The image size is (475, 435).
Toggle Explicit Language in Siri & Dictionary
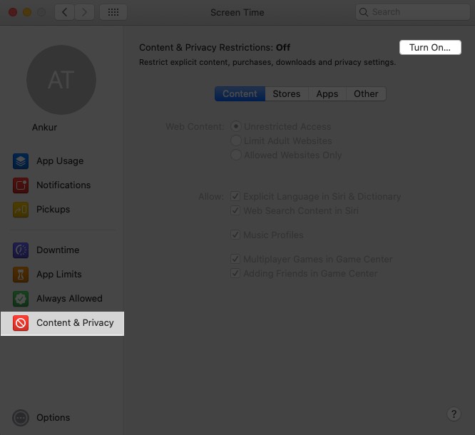(235, 196)
